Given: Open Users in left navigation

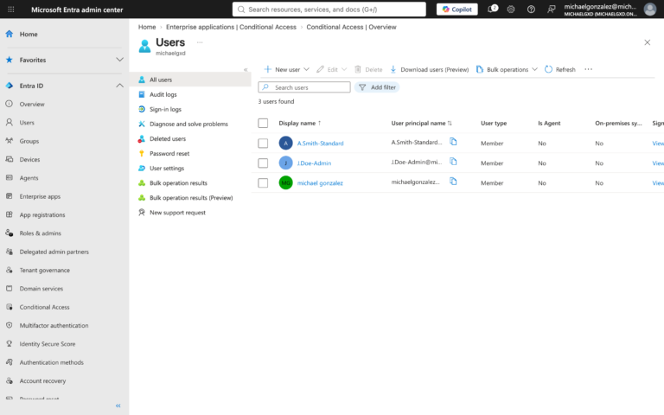Looking at the screenshot, I should (27, 123).
